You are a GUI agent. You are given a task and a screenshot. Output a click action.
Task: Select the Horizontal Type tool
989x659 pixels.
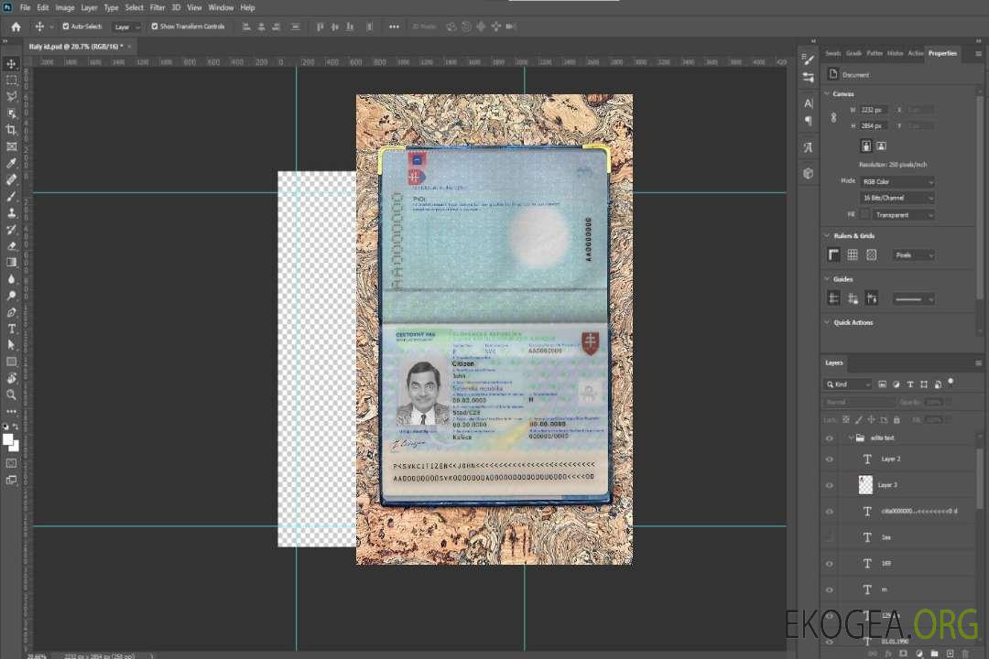click(x=12, y=329)
